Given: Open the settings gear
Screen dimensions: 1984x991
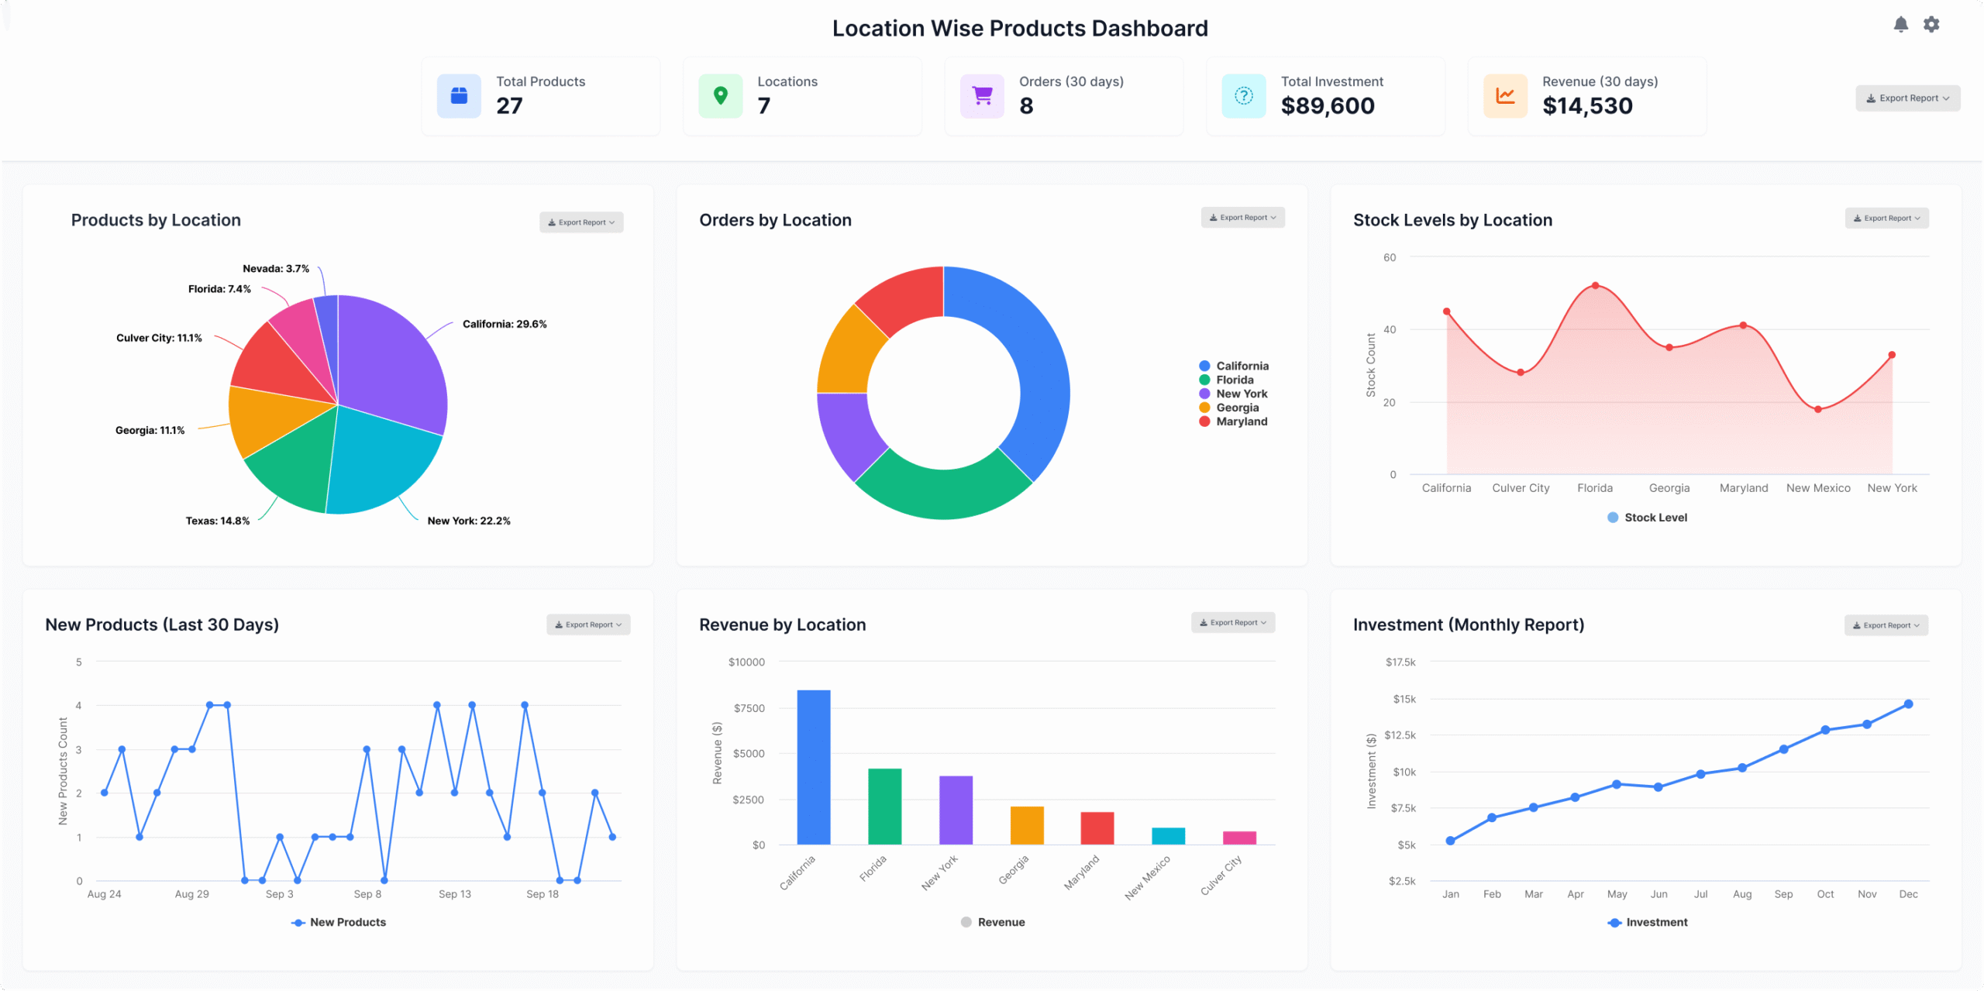Looking at the screenshot, I should click(x=1931, y=24).
